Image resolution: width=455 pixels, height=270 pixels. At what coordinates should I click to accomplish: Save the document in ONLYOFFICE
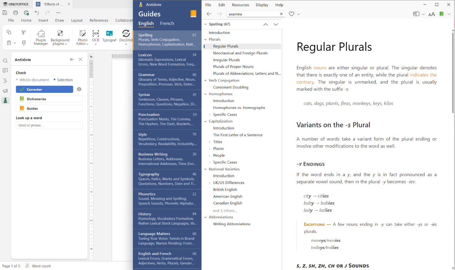tap(5, 13)
